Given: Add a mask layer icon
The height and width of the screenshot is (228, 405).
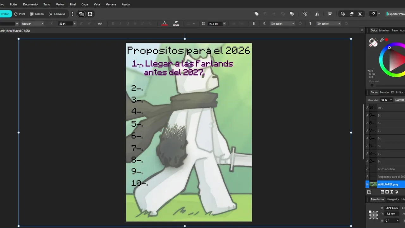Looking at the screenshot, I should tap(387, 192).
